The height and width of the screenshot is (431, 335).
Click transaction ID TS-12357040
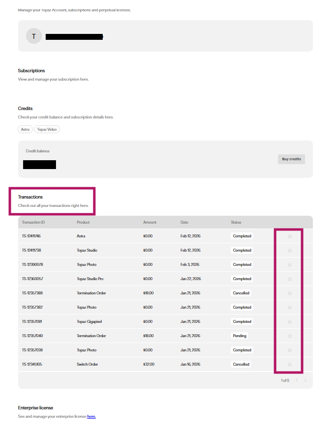tap(32, 336)
